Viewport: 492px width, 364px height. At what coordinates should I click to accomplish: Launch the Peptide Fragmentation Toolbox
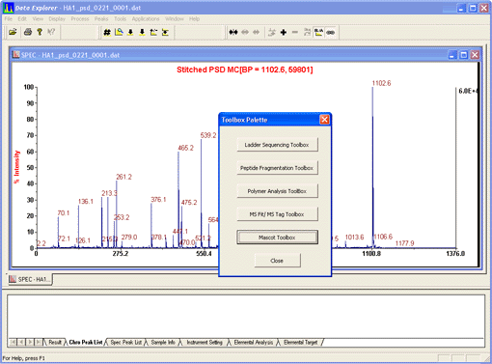277,168
